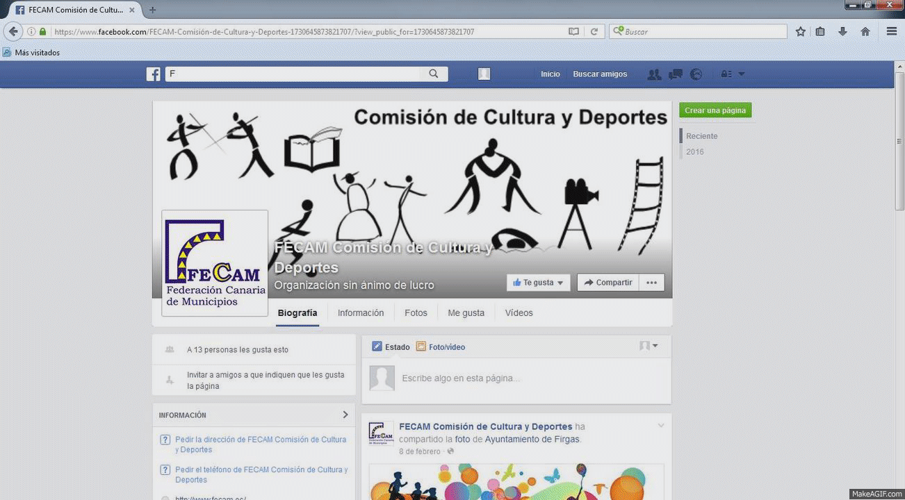
Task: Click the Facebook logo icon in the blue bar
Action: pos(154,74)
